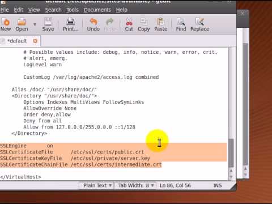Click the 'Options Indexes MultiViews FollowSymLinks' line
This screenshot has height=204, width=272.
click(x=83, y=102)
